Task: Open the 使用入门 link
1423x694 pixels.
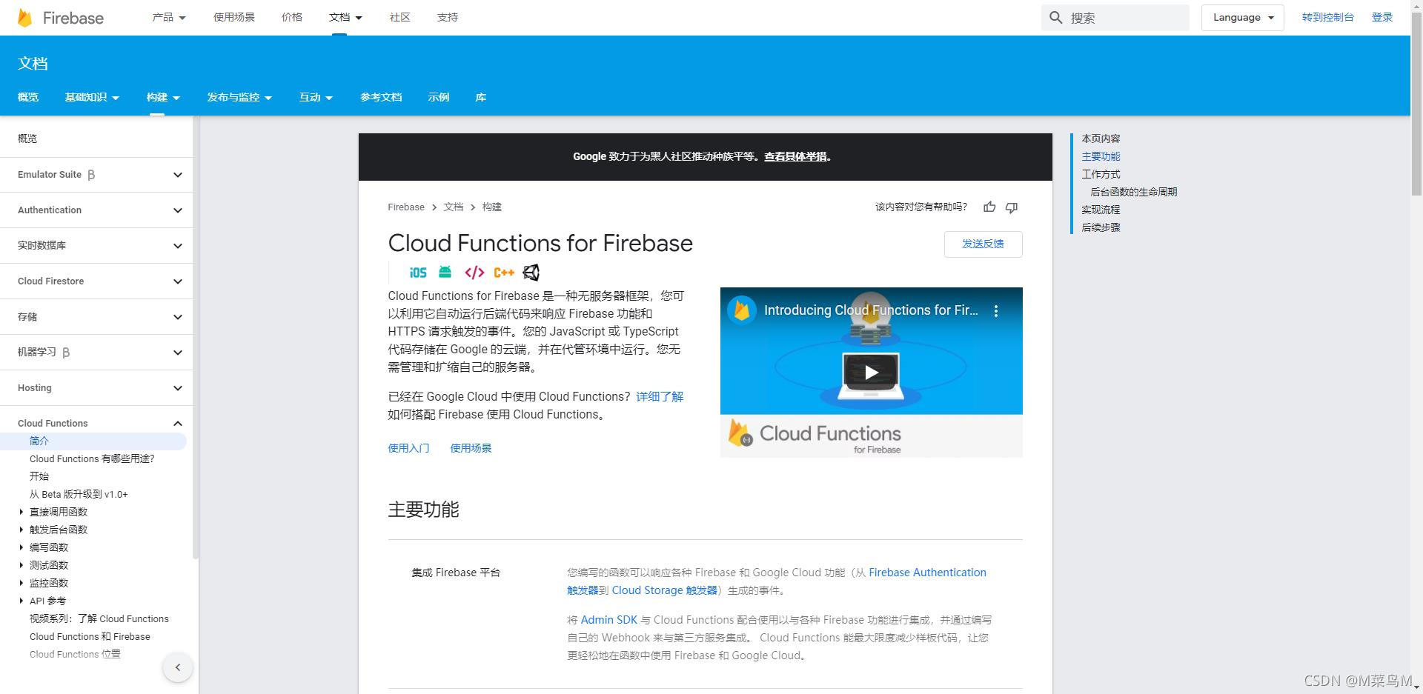Action: [x=408, y=448]
